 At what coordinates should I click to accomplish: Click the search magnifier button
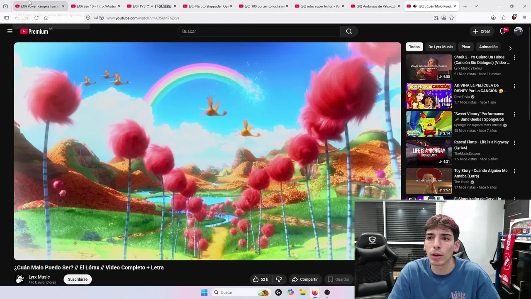pos(349,31)
